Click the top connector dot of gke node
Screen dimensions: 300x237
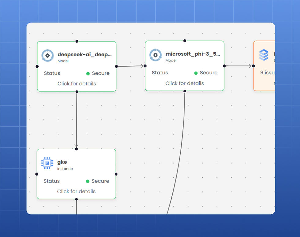[x=76, y=149]
